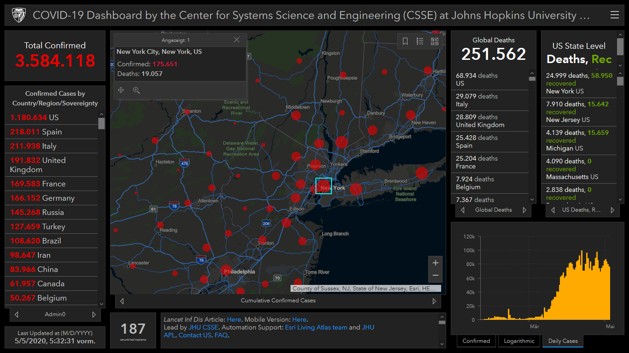Close the New York City popup
The width and height of the screenshot is (629, 353).
click(237, 40)
